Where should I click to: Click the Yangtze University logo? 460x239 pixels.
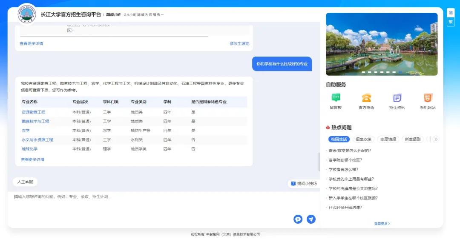pyautogui.click(x=27, y=14)
